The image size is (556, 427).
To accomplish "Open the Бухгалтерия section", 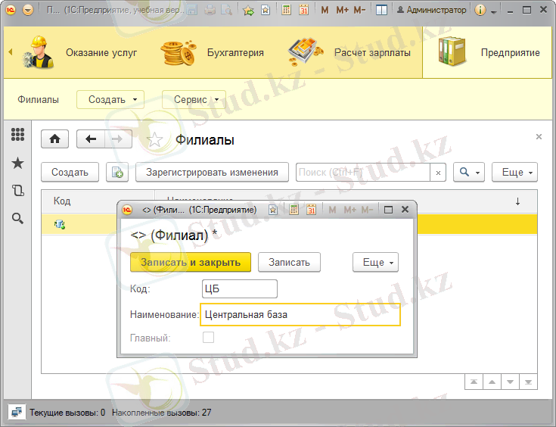I will 212,52.
